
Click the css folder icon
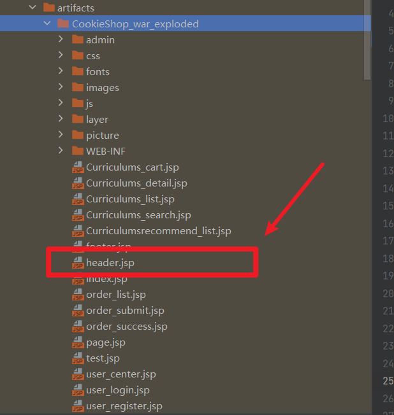pyautogui.click(x=78, y=55)
